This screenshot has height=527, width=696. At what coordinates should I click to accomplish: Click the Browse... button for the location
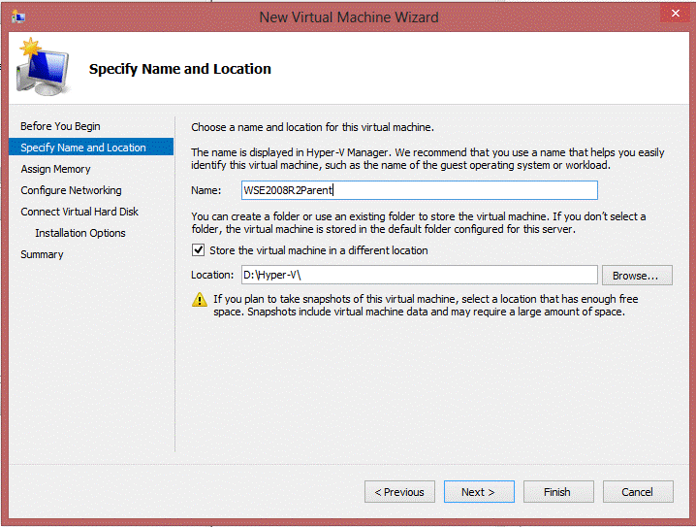click(x=637, y=276)
